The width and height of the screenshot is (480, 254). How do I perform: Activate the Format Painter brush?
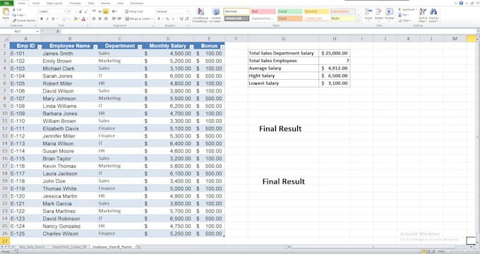point(24,20)
